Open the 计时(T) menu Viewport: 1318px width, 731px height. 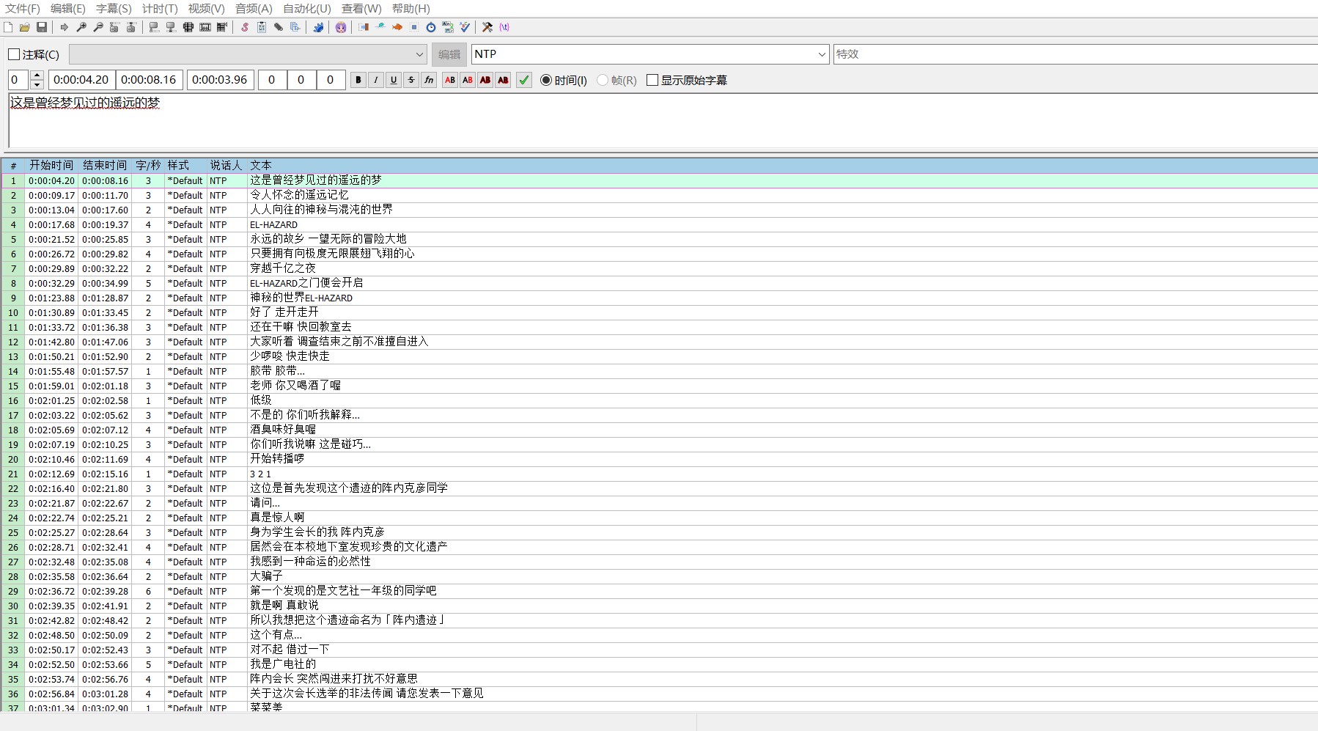point(160,9)
